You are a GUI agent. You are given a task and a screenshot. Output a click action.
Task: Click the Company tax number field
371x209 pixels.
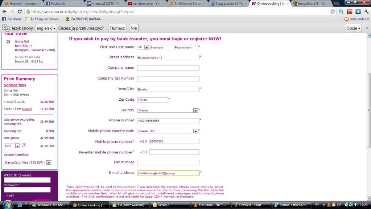[x=168, y=79]
